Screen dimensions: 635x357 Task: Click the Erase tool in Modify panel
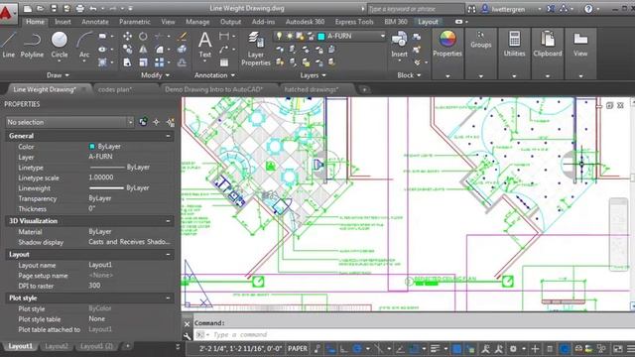pyautogui.click(x=183, y=37)
